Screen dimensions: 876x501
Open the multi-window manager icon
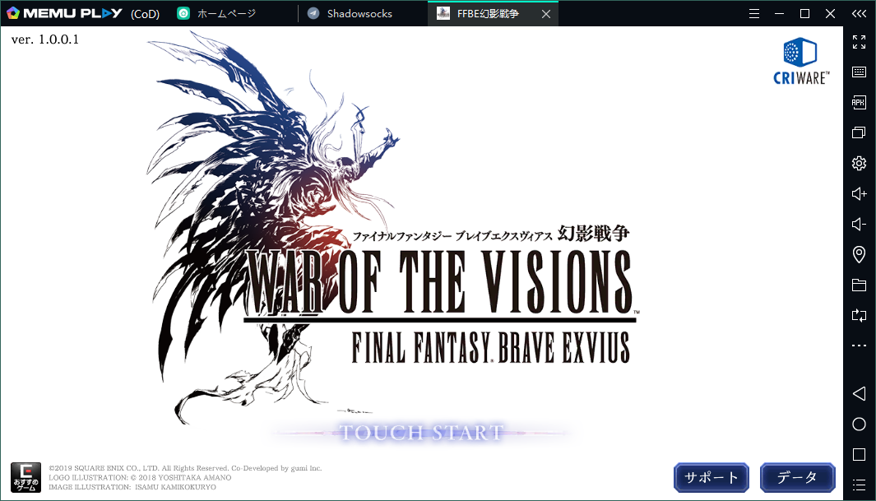tap(859, 132)
